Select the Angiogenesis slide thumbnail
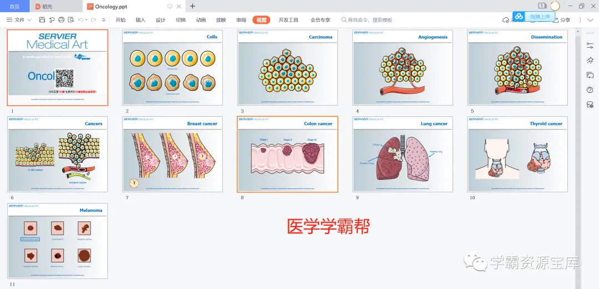 [x=403, y=68]
